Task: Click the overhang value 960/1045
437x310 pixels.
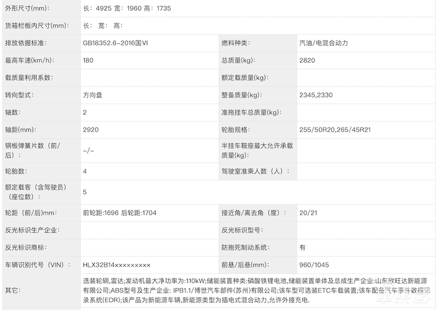Action: click(309, 265)
